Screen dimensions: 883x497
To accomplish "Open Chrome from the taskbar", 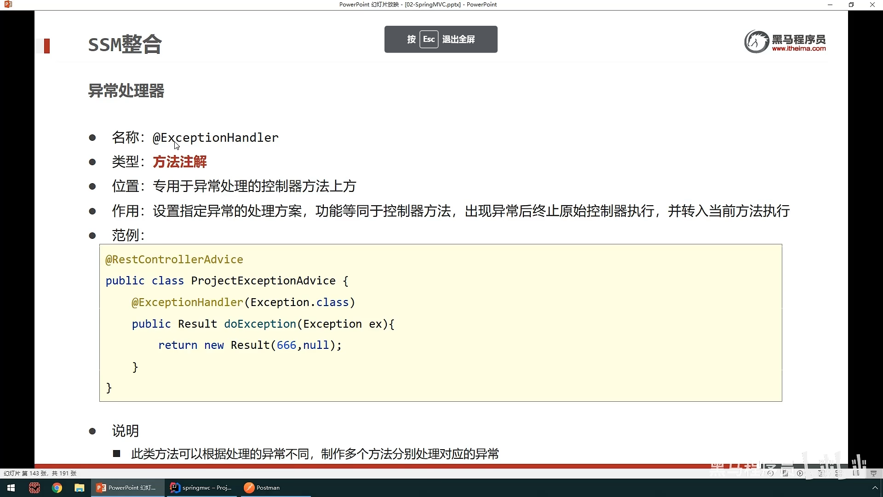I will click(x=57, y=488).
